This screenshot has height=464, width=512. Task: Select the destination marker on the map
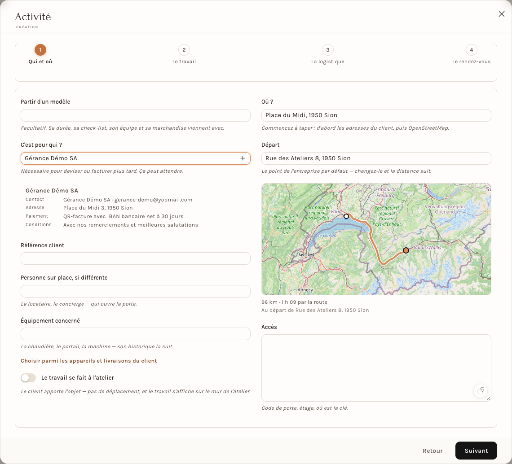coord(406,250)
